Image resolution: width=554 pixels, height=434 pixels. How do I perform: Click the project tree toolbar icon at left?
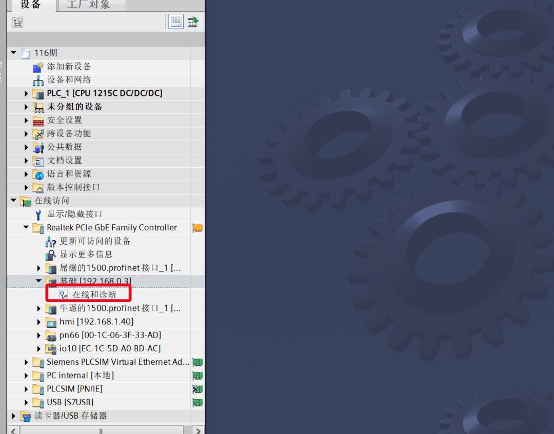17,22
